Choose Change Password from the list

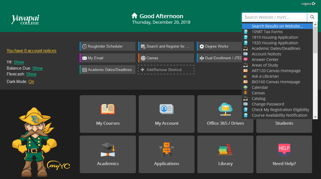(267, 104)
